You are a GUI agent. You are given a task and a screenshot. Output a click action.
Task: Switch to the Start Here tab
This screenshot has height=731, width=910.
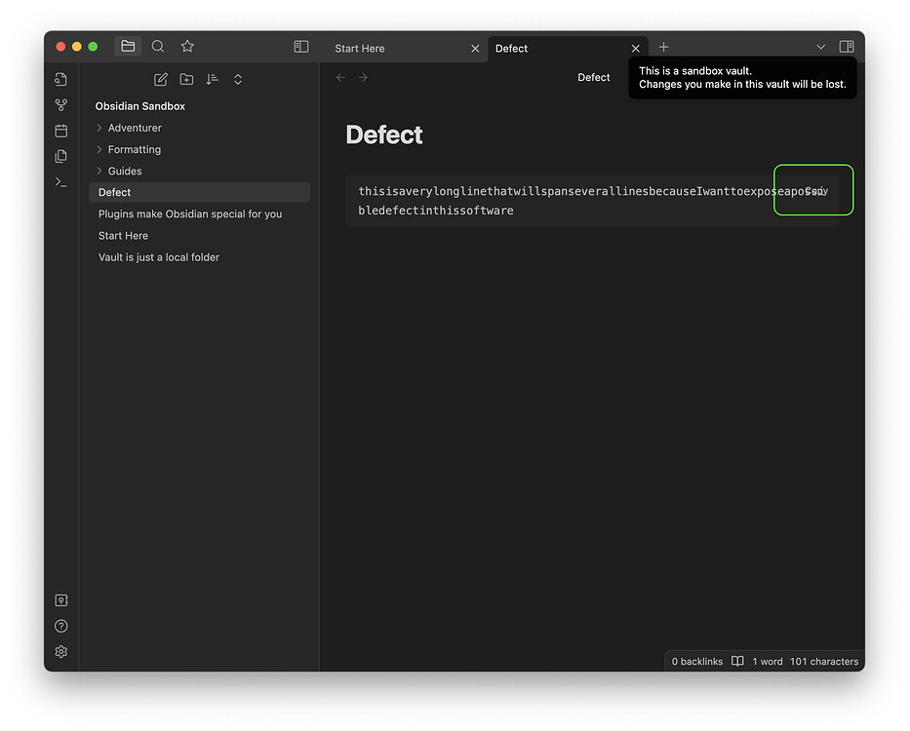pyautogui.click(x=359, y=48)
